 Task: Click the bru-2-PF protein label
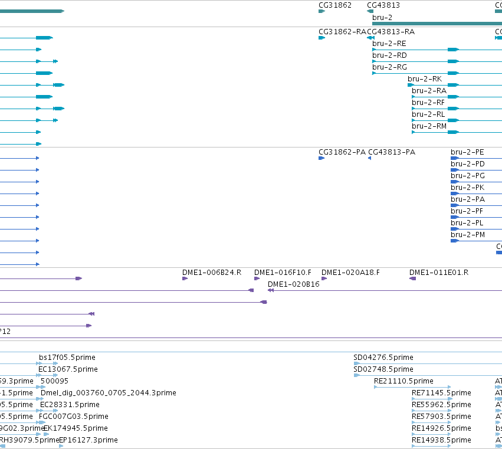(x=467, y=211)
